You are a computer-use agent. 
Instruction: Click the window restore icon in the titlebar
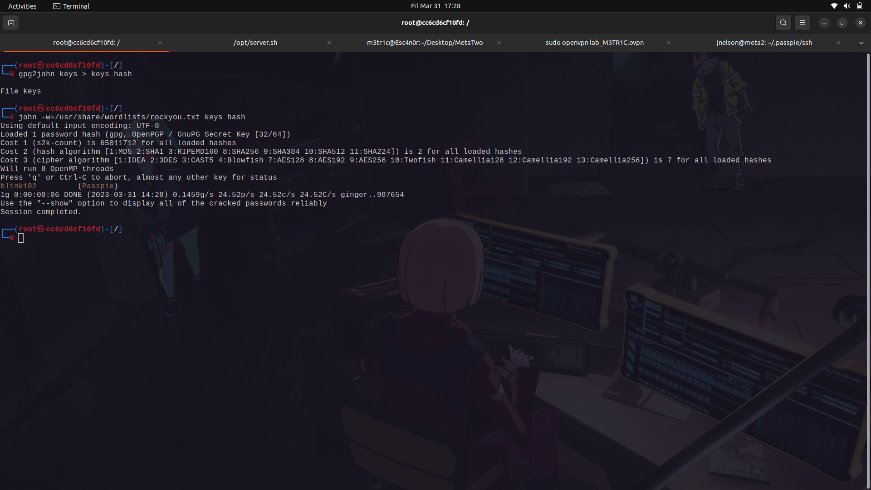click(x=842, y=23)
